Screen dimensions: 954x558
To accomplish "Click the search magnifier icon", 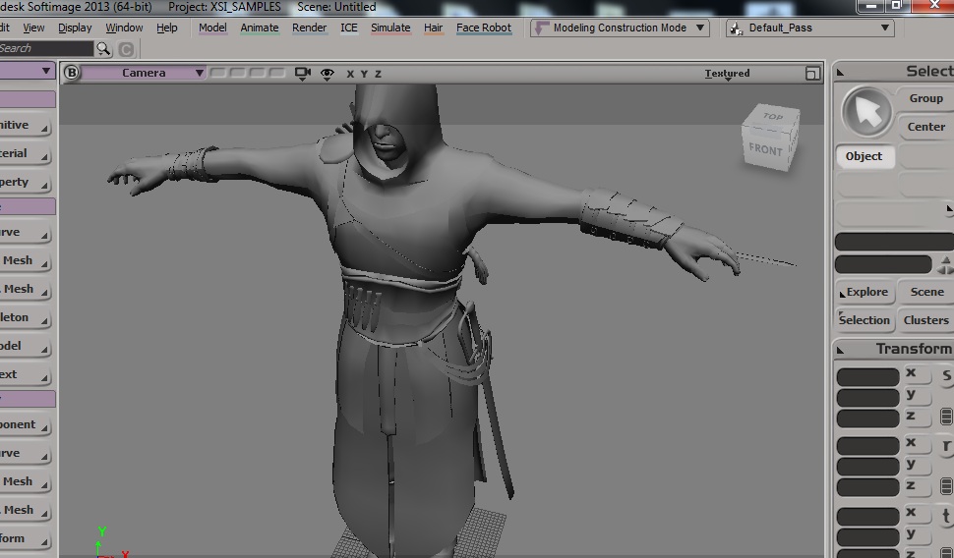I will (x=103, y=48).
